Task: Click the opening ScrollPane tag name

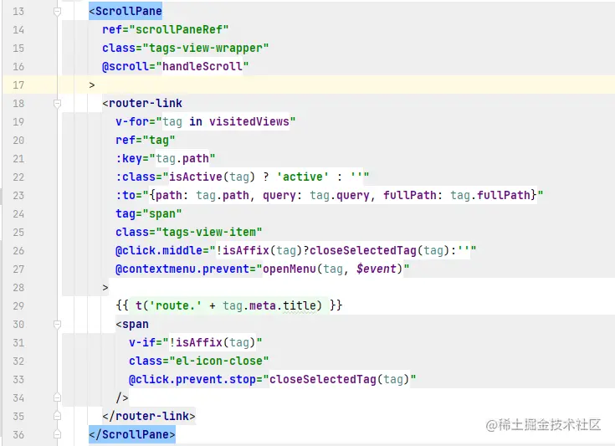Action: tap(129, 12)
